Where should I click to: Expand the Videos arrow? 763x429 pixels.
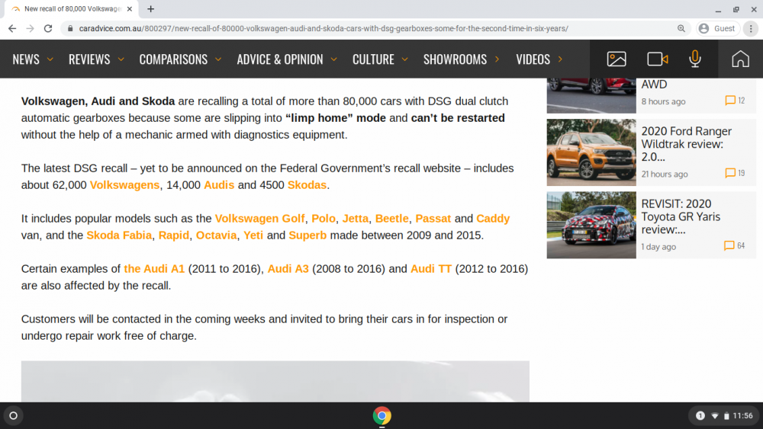tap(560, 59)
